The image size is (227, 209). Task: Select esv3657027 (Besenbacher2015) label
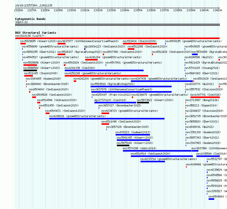120,105
